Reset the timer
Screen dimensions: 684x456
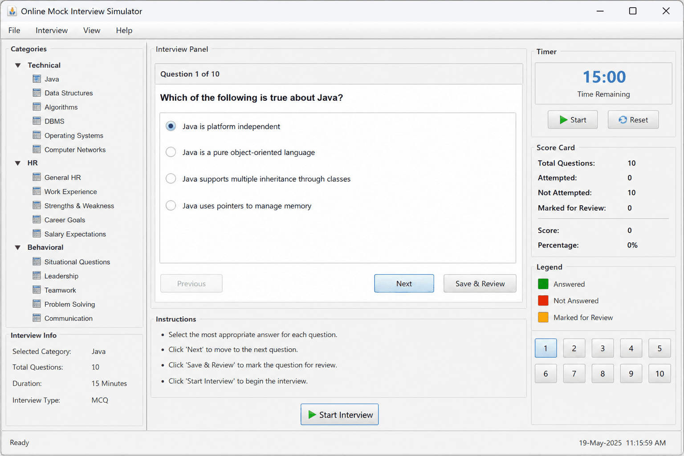tap(633, 120)
